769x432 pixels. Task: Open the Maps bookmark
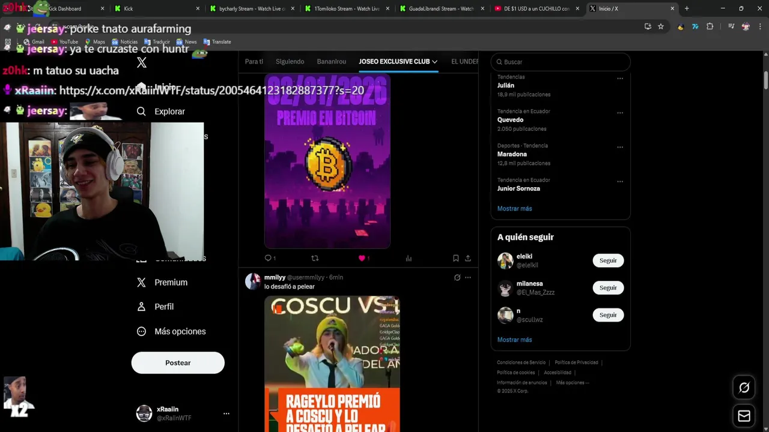[x=95, y=42]
